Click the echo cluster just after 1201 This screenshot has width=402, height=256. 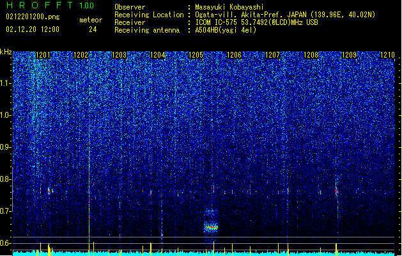[50, 191]
